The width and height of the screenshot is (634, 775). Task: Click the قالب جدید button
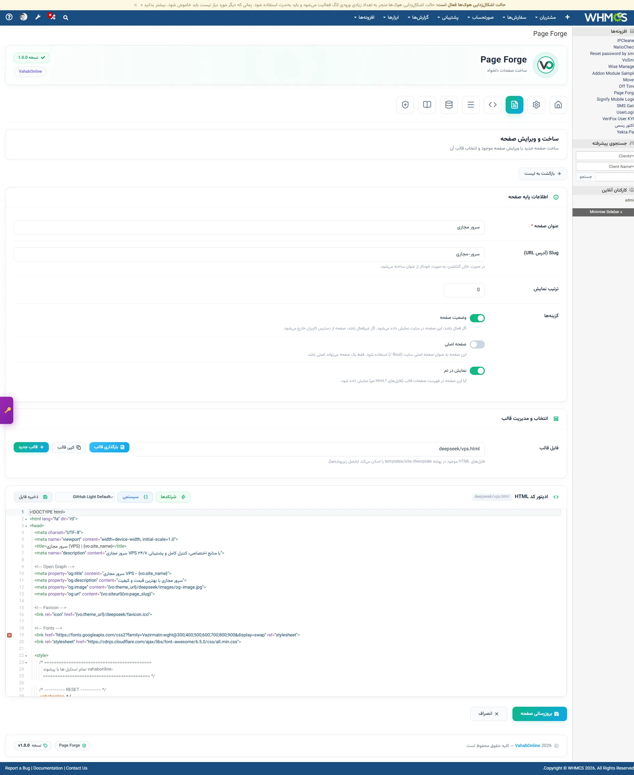point(31,447)
